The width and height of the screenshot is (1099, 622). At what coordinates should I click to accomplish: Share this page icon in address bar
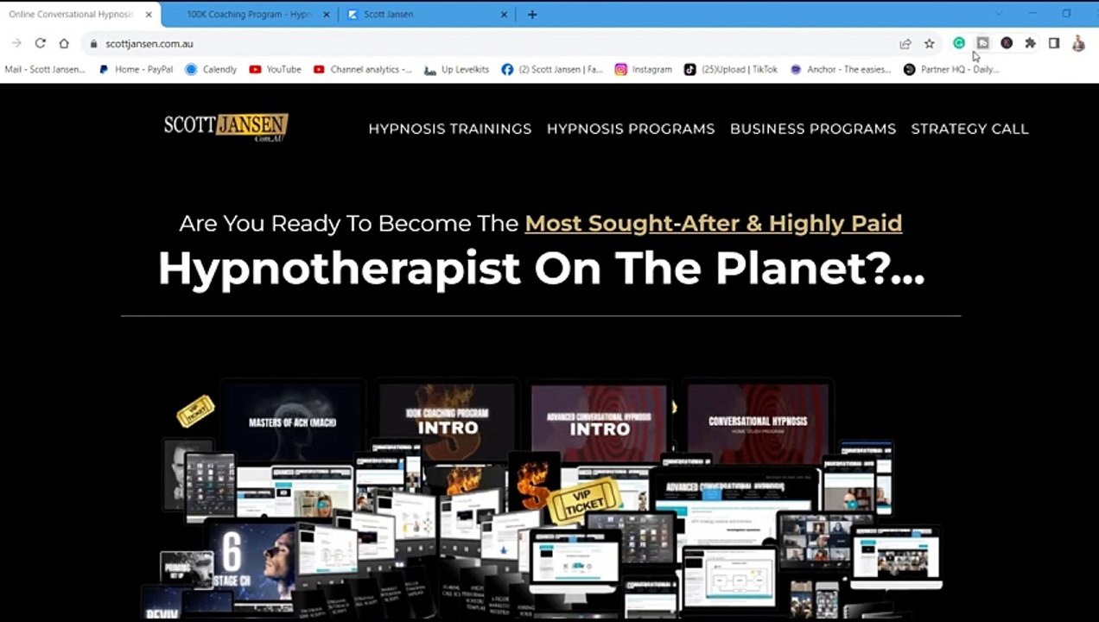[905, 43]
